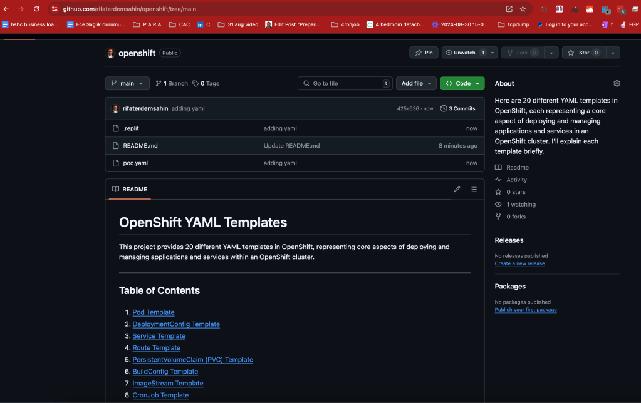Image resolution: width=641 pixels, height=403 pixels.
Task: Reload the page with refresh icon
Action: pos(36,9)
